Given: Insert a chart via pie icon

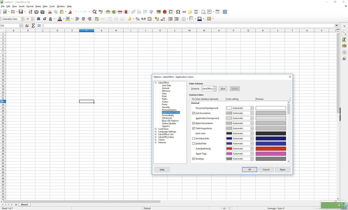Looking at the screenshot, I should tap(165, 12).
